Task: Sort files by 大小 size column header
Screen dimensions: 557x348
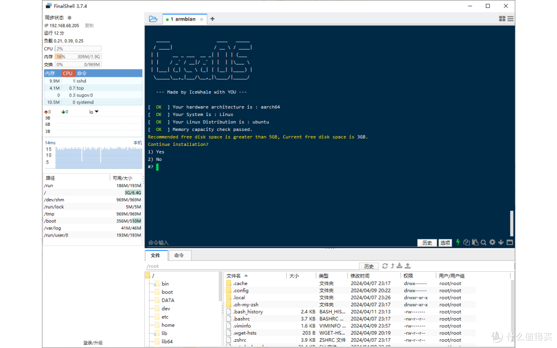Action: tap(301, 276)
